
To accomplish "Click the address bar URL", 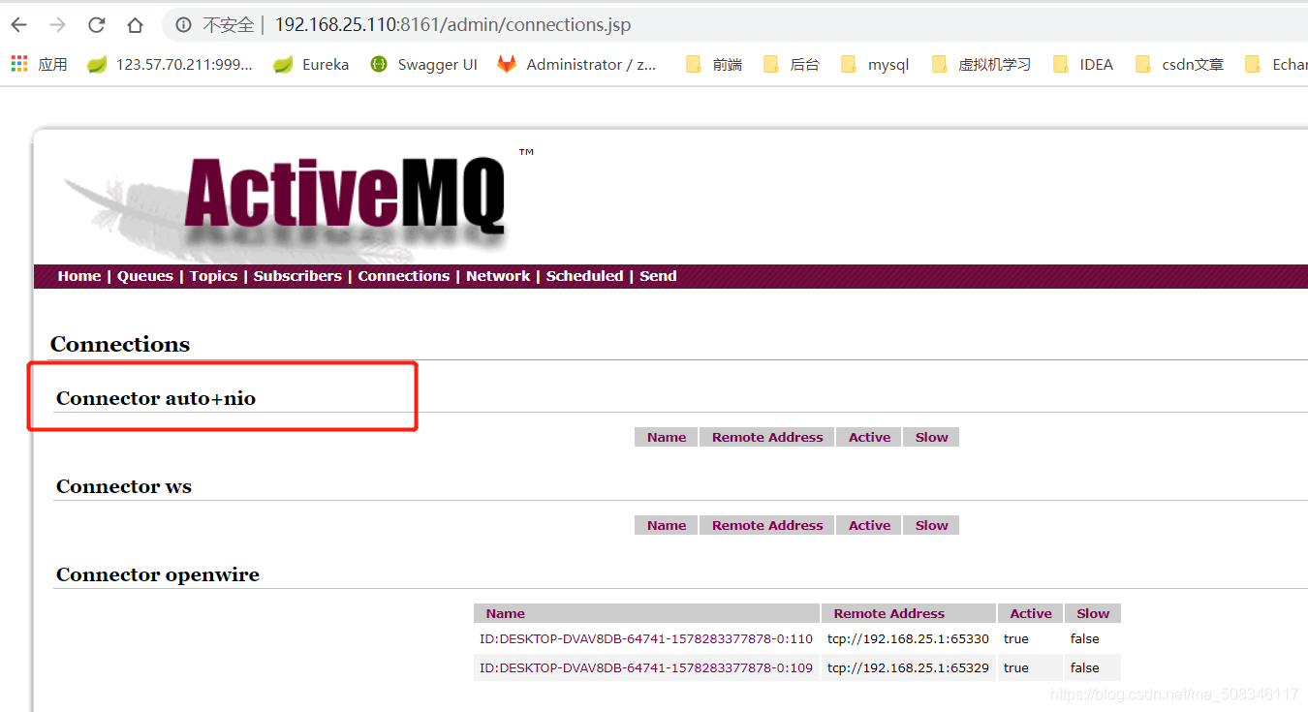I will 452,25.
